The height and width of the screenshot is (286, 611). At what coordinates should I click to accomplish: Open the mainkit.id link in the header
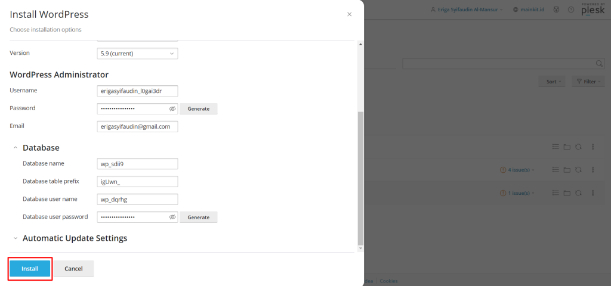coord(532,10)
